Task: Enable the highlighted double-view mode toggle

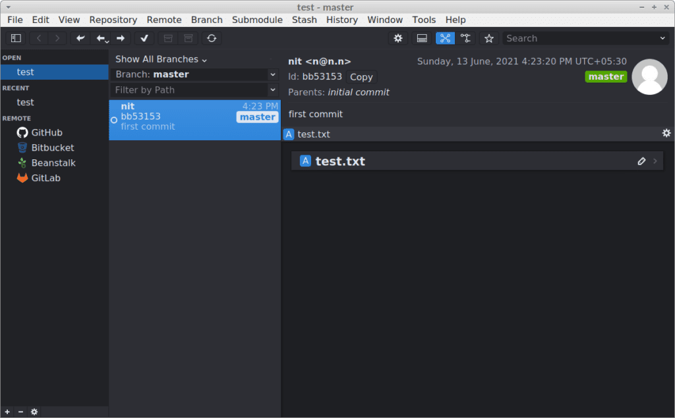Action: point(445,38)
